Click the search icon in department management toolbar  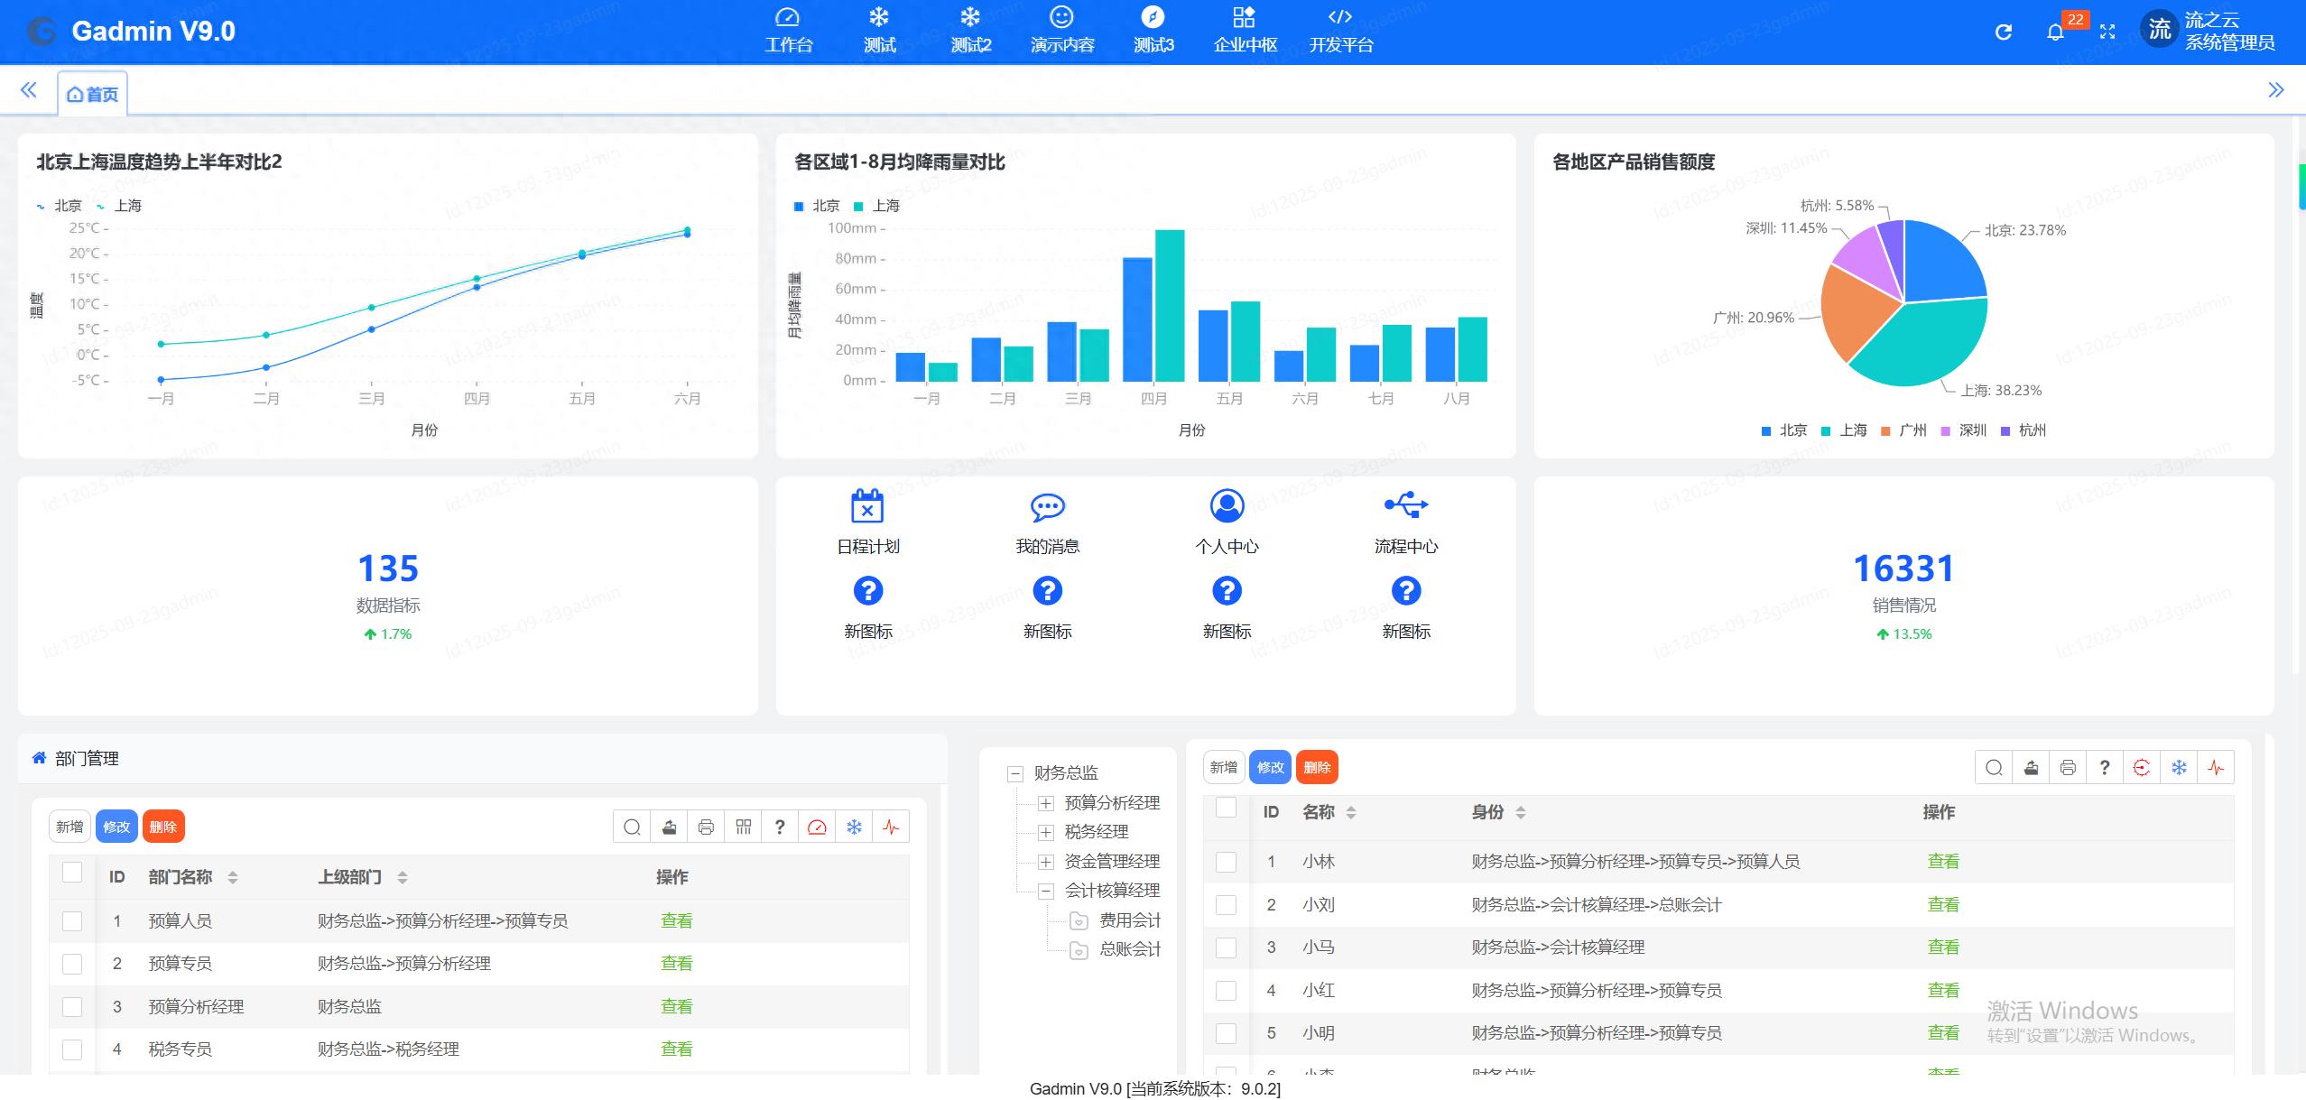coord(631,826)
